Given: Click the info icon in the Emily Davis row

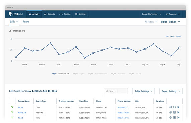Looking at the screenshot, I should click(171, 112).
